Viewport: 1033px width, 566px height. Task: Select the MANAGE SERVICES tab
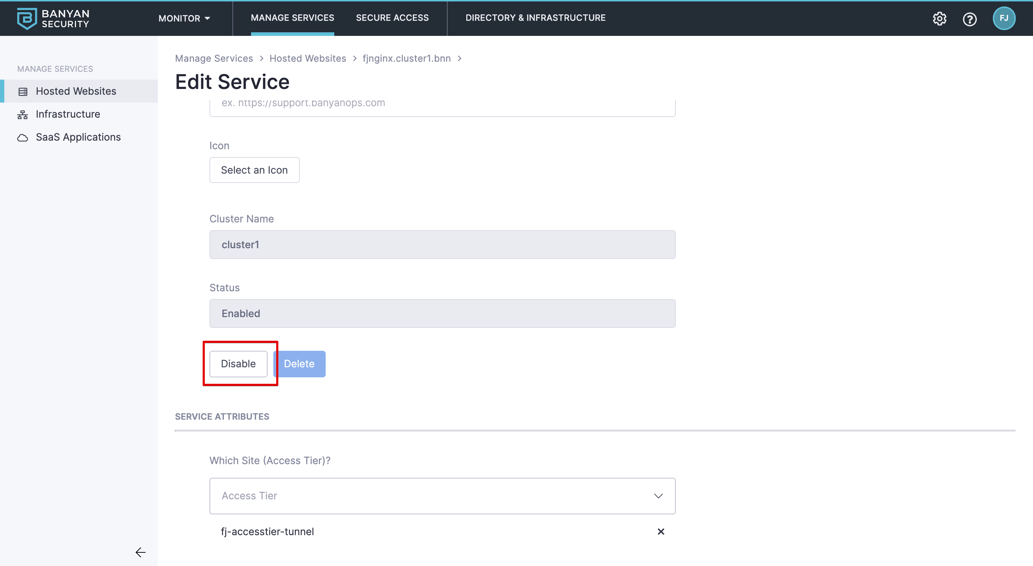click(292, 18)
